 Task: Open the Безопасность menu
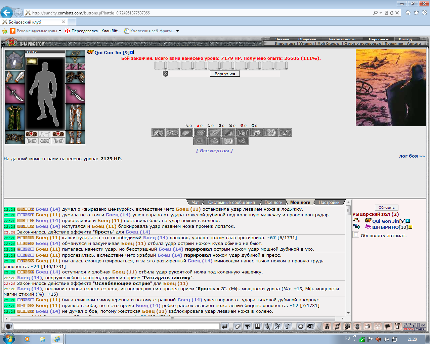[x=342, y=39]
